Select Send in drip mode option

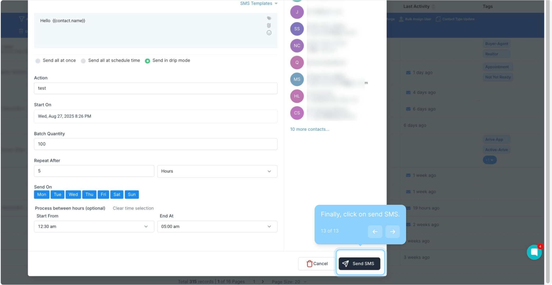pos(148,61)
